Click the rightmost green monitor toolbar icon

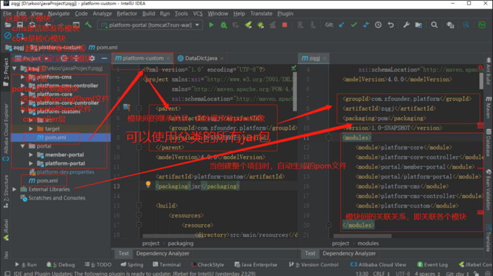pos(482,25)
